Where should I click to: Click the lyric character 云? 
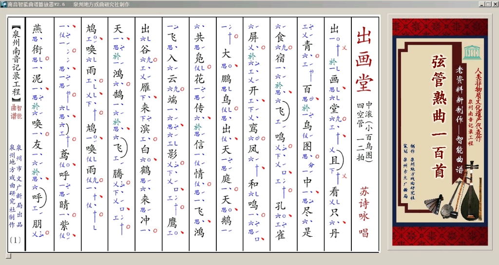[172, 78]
